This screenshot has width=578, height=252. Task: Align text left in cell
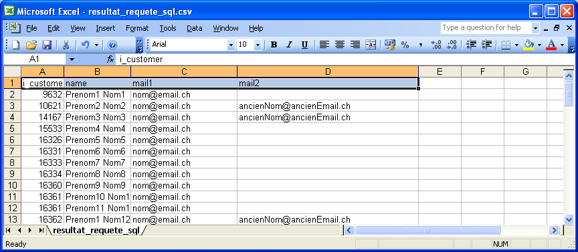[x=324, y=45]
